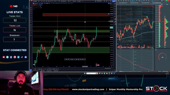Image resolution: width=170 pixels, height=95 pixels.
Task: Start Bar Replay mode
Action: 79,1
